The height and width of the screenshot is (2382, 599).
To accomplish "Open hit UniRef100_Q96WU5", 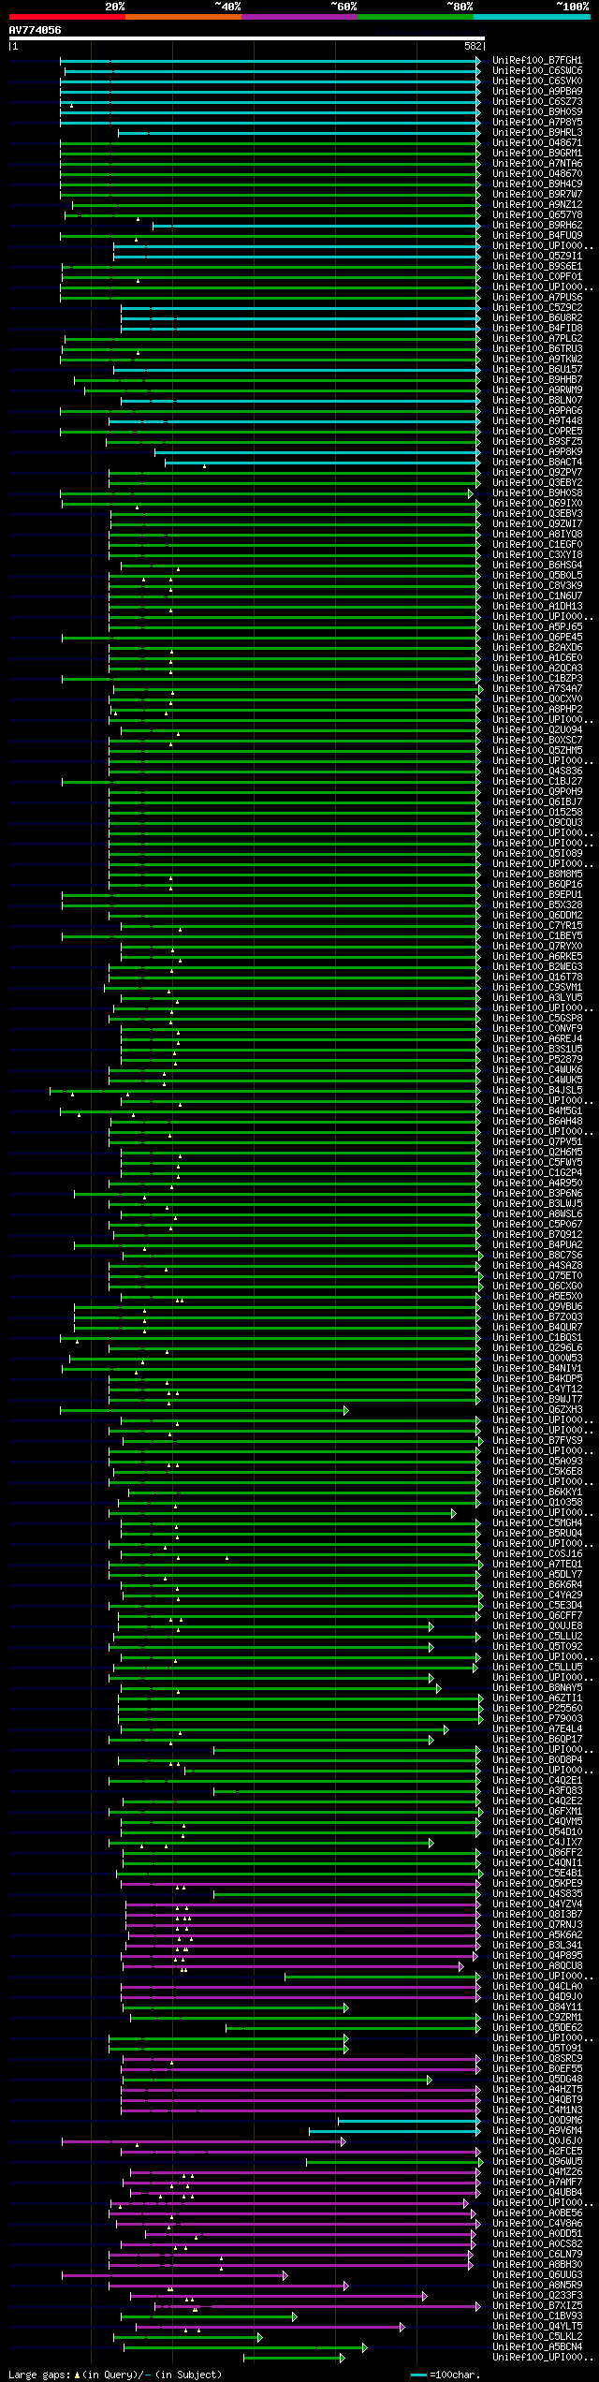I will pos(537,2162).
